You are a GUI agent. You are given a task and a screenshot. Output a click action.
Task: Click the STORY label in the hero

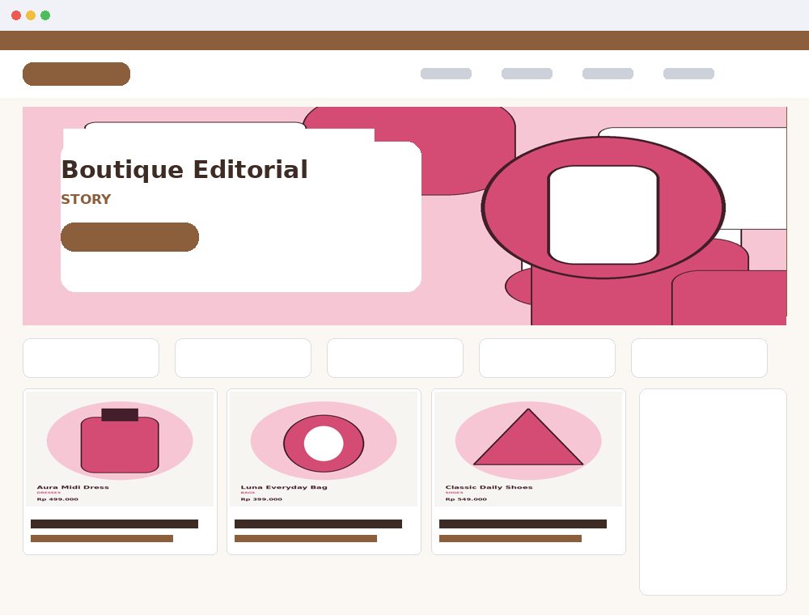86,199
